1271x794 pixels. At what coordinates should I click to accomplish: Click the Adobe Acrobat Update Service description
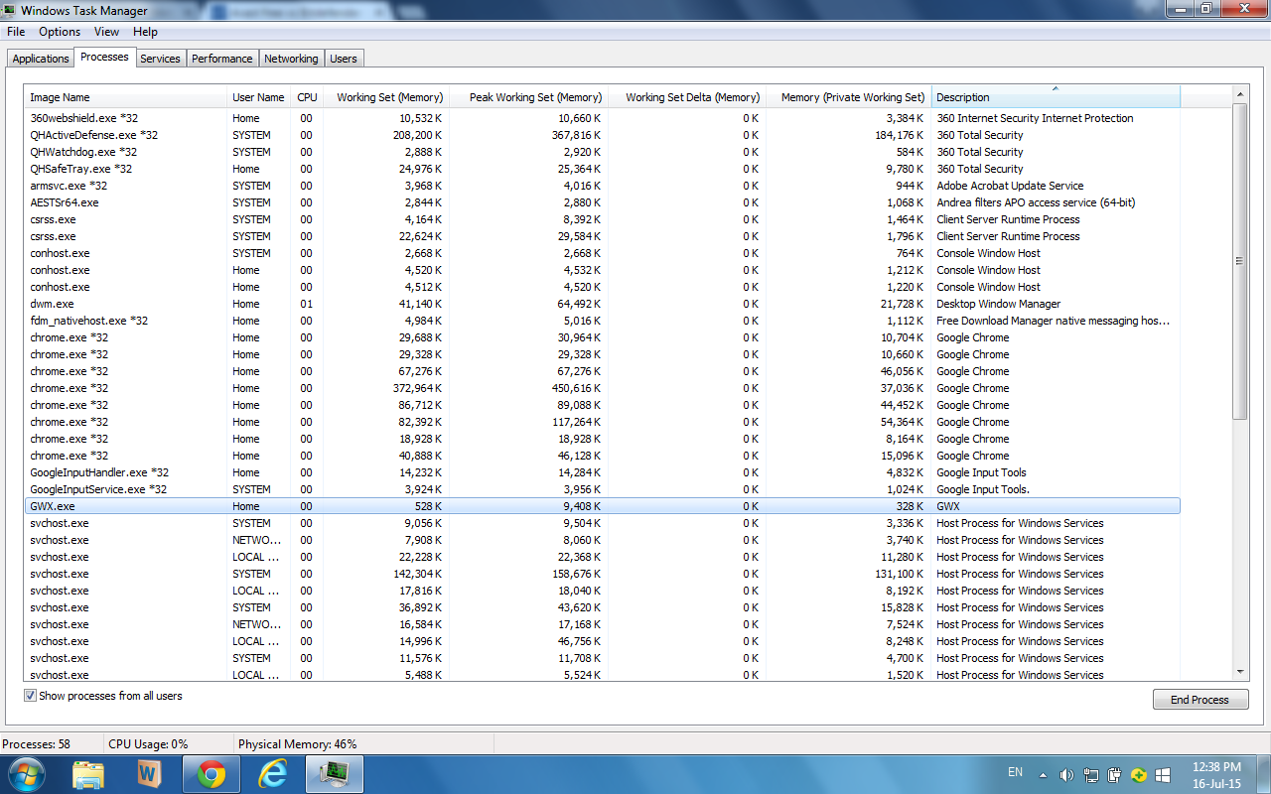pyautogui.click(x=1010, y=186)
